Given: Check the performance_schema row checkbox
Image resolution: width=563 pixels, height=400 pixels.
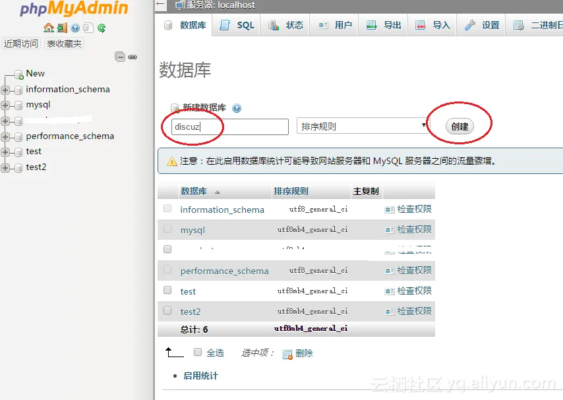Looking at the screenshot, I should pos(167,270).
